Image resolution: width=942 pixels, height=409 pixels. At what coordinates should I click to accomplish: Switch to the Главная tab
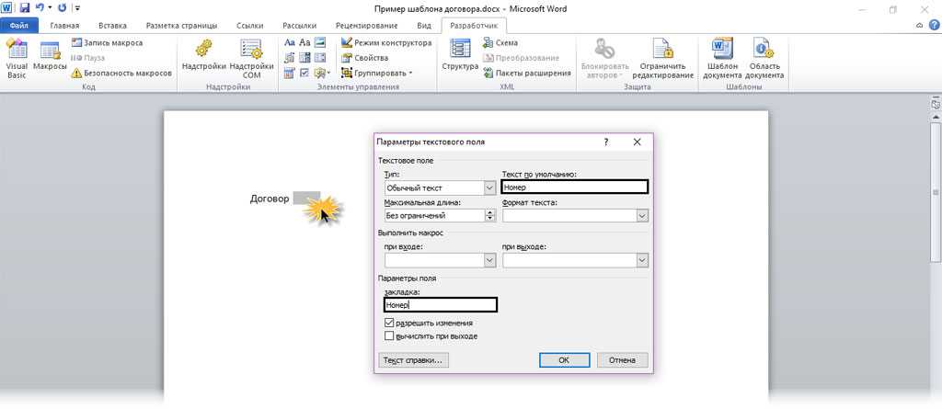click(x=64, y=26)
